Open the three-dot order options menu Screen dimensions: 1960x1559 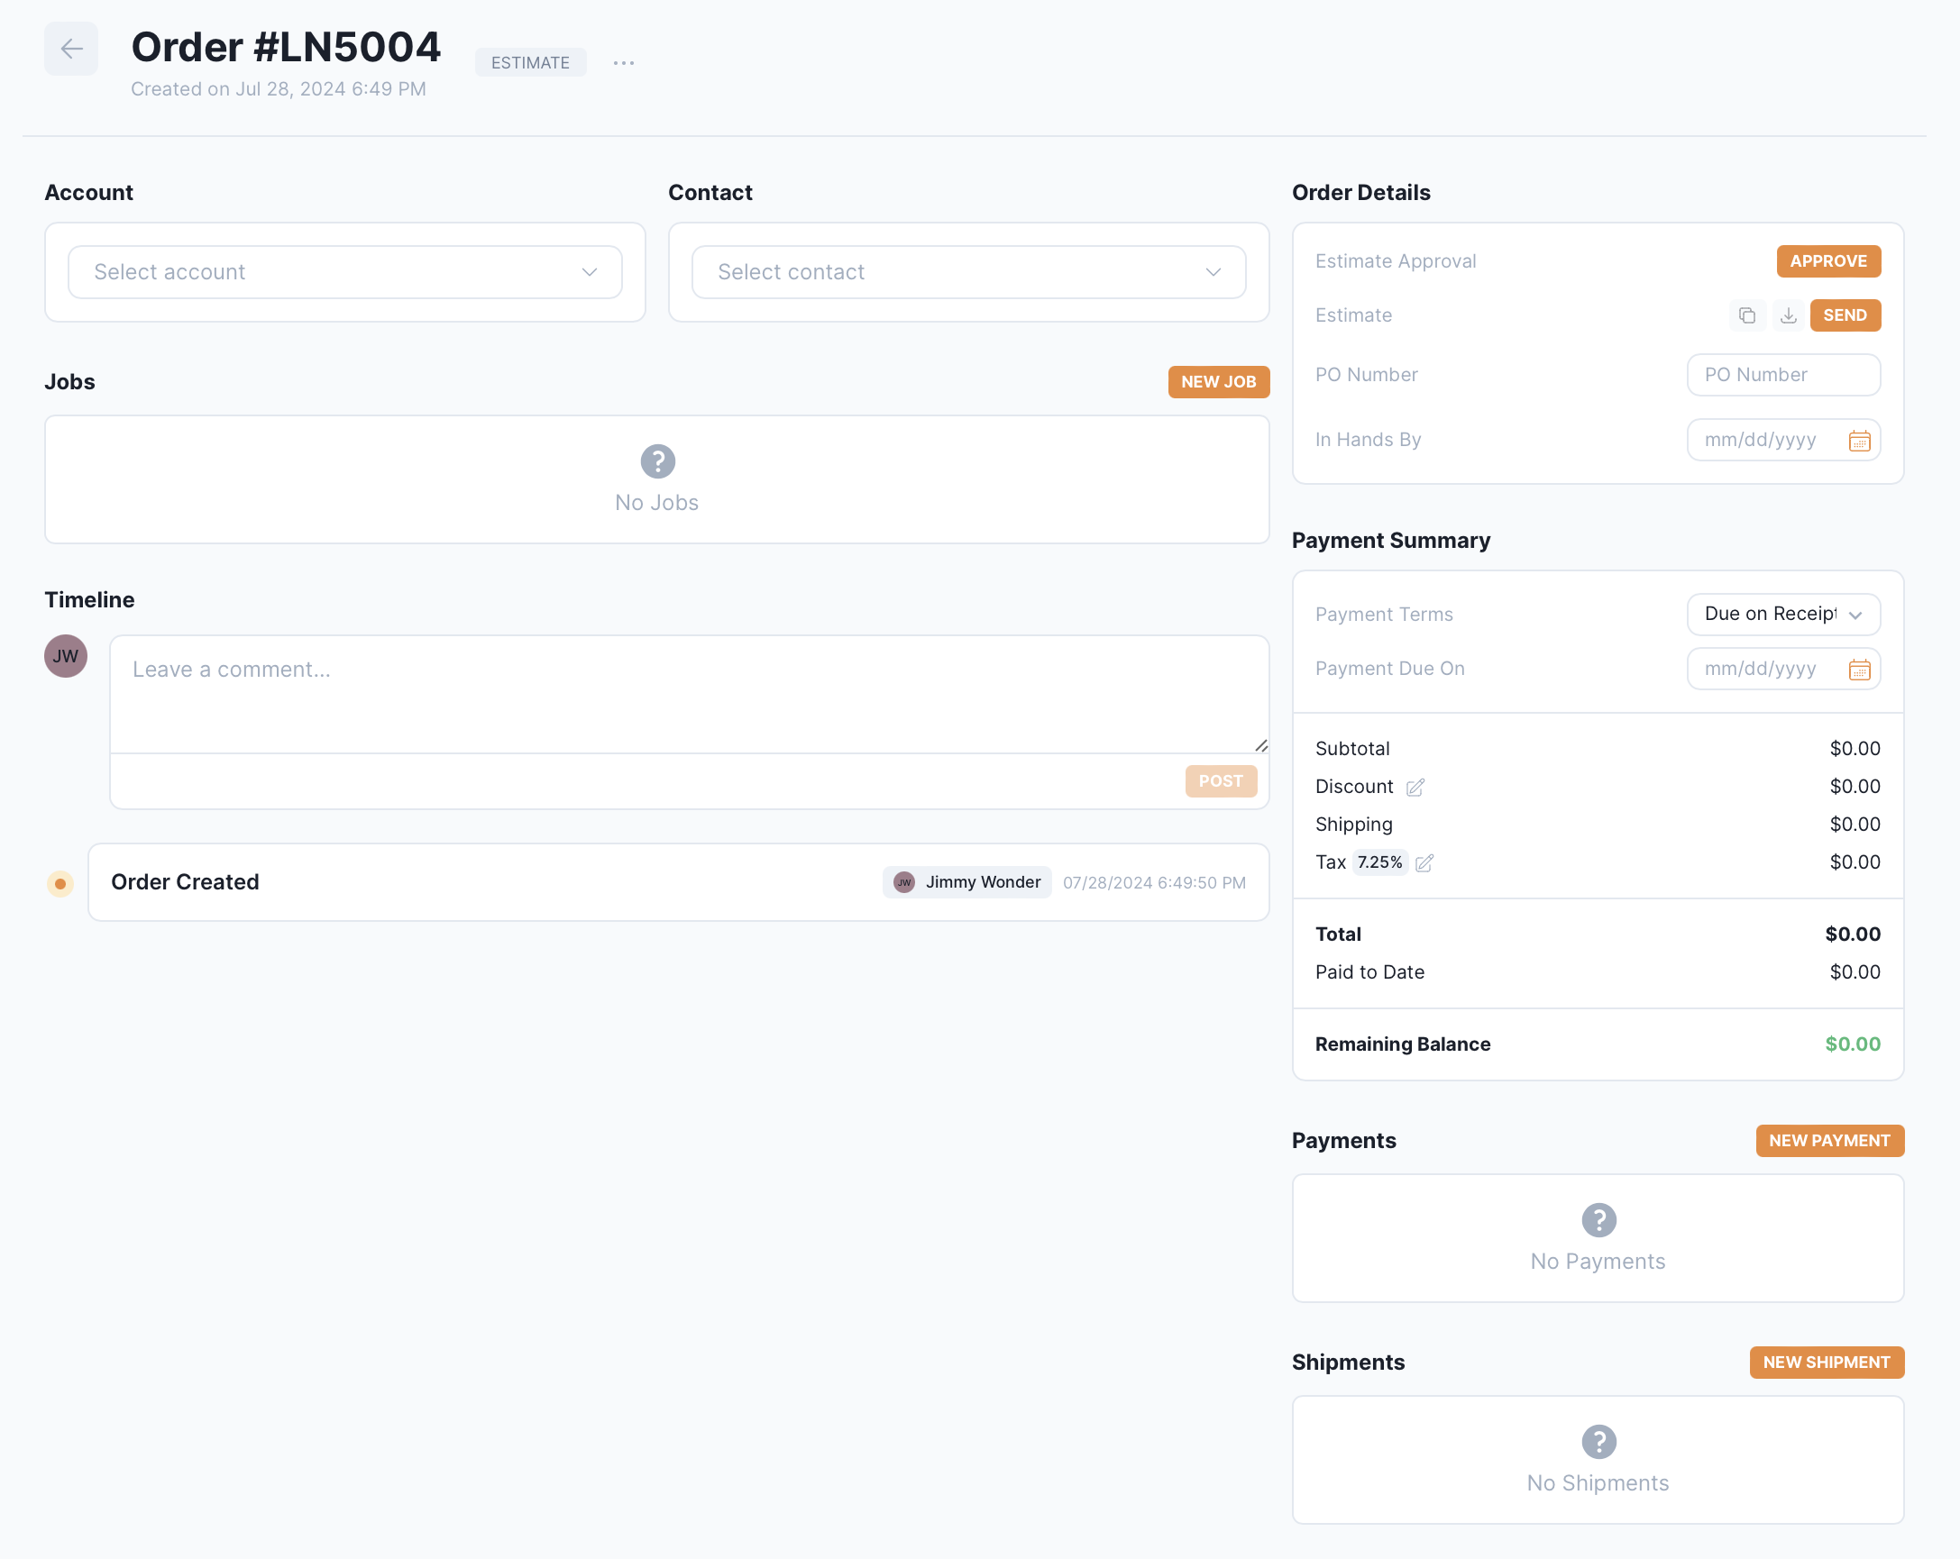pyautogui.click(x=623, y=63)
